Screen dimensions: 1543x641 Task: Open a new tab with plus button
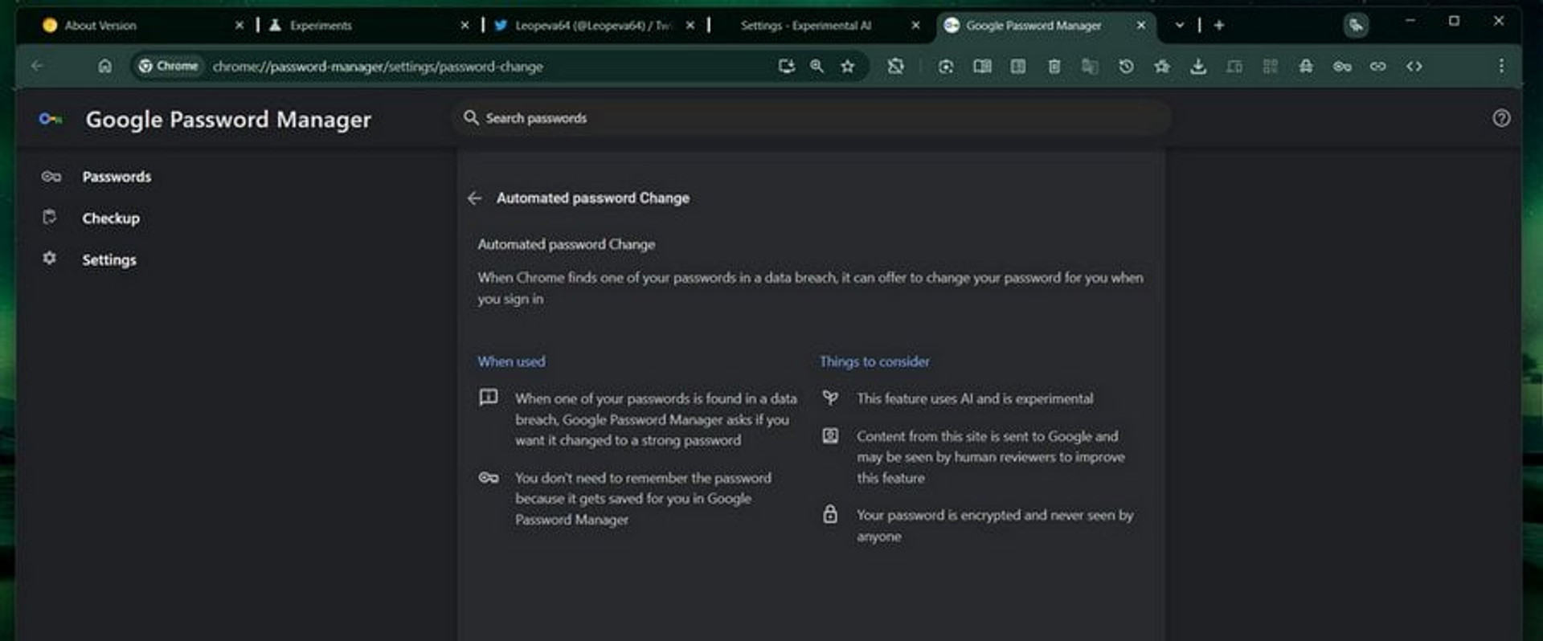(x=1219, y=26)
